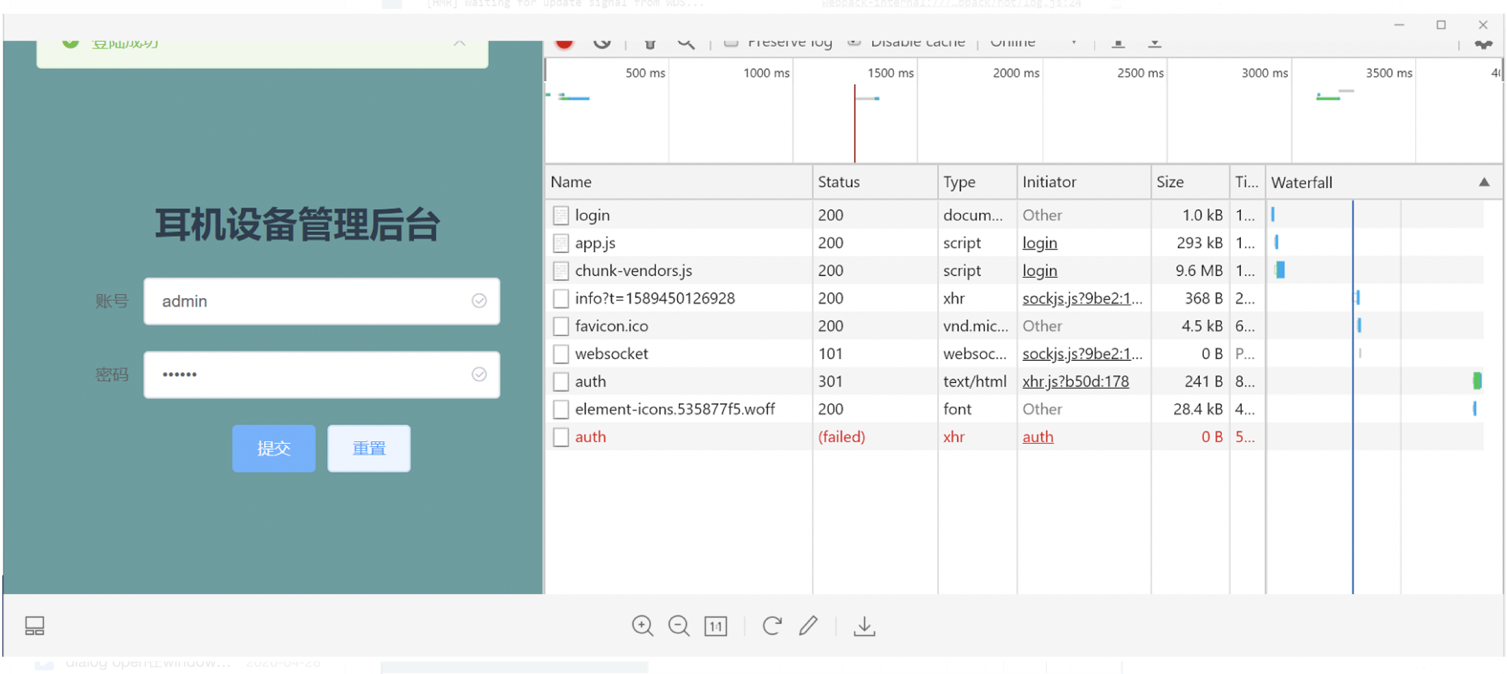Select the chunk-vendors.js request row
The height and width of the screenshot is (674, 1507).
(x=1014, y=270)
